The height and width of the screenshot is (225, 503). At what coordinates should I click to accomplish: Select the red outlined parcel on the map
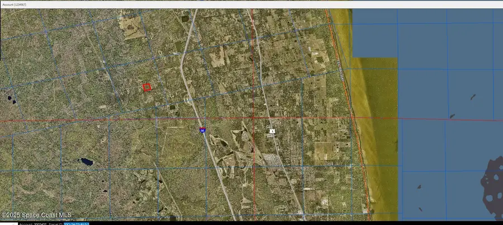pos(146,87)
